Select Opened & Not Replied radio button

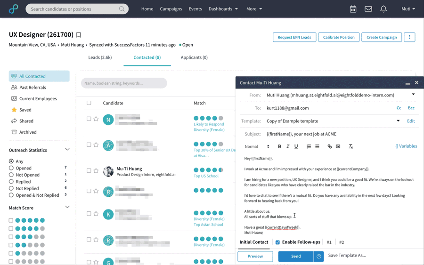pos(11,195)
